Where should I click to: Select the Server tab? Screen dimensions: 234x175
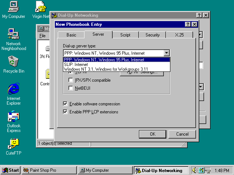[98, 34]
